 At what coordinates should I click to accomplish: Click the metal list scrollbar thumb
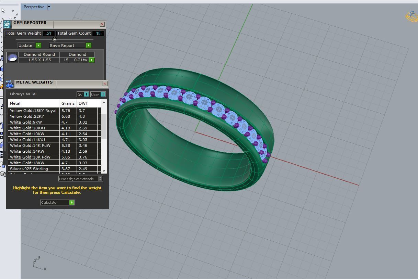pyautogui.click(x=104, y=126)
